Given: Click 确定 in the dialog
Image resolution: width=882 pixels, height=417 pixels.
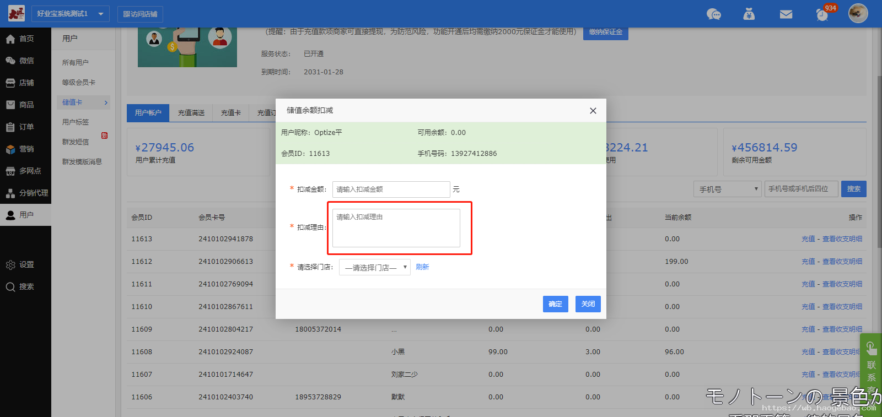Looking at the screenshot, I should (556, 304).
